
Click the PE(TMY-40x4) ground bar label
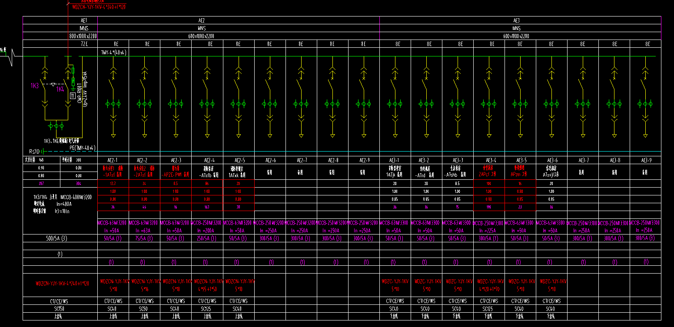tap(82, 148)
